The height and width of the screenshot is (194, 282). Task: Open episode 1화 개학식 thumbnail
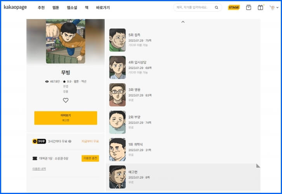117,149
